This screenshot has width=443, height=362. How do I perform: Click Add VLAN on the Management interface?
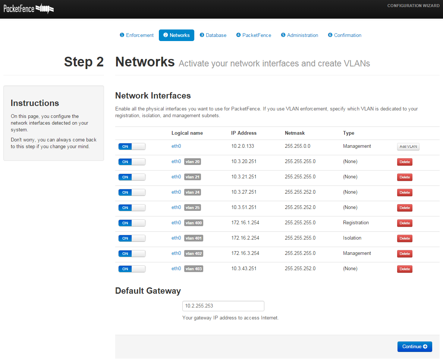coord(408,146)
